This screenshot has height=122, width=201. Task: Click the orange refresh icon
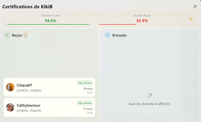point(191,19)
